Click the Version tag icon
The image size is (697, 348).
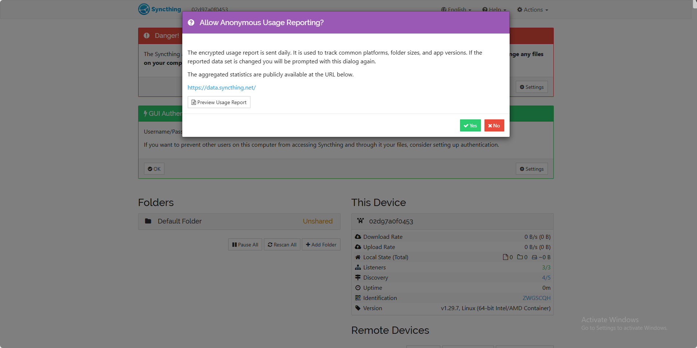[358, 308]
